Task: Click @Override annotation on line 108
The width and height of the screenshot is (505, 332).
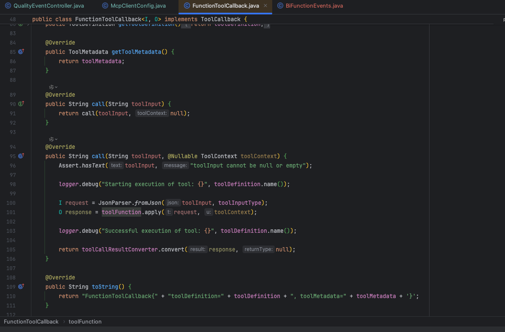Action: click(x=60, y=278)
